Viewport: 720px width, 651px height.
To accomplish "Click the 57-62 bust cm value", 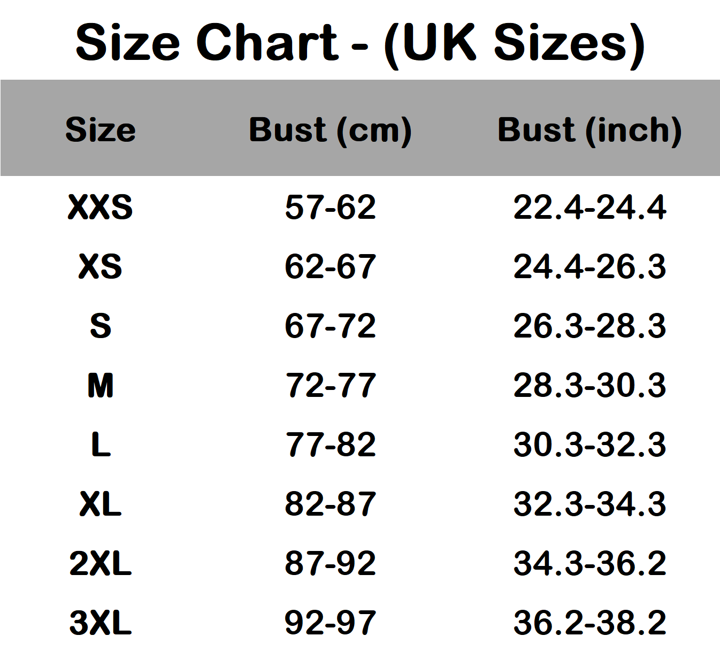I will (x=330, y=207).
